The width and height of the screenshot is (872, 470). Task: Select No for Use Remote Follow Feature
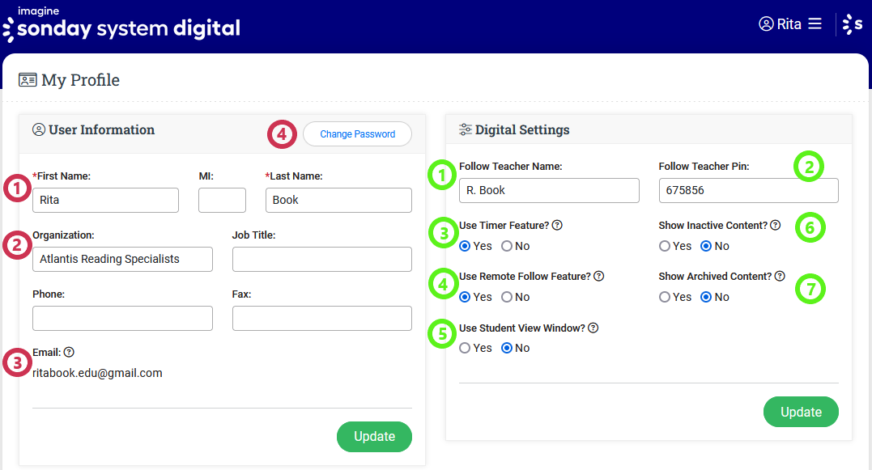(x=507, y=297)
